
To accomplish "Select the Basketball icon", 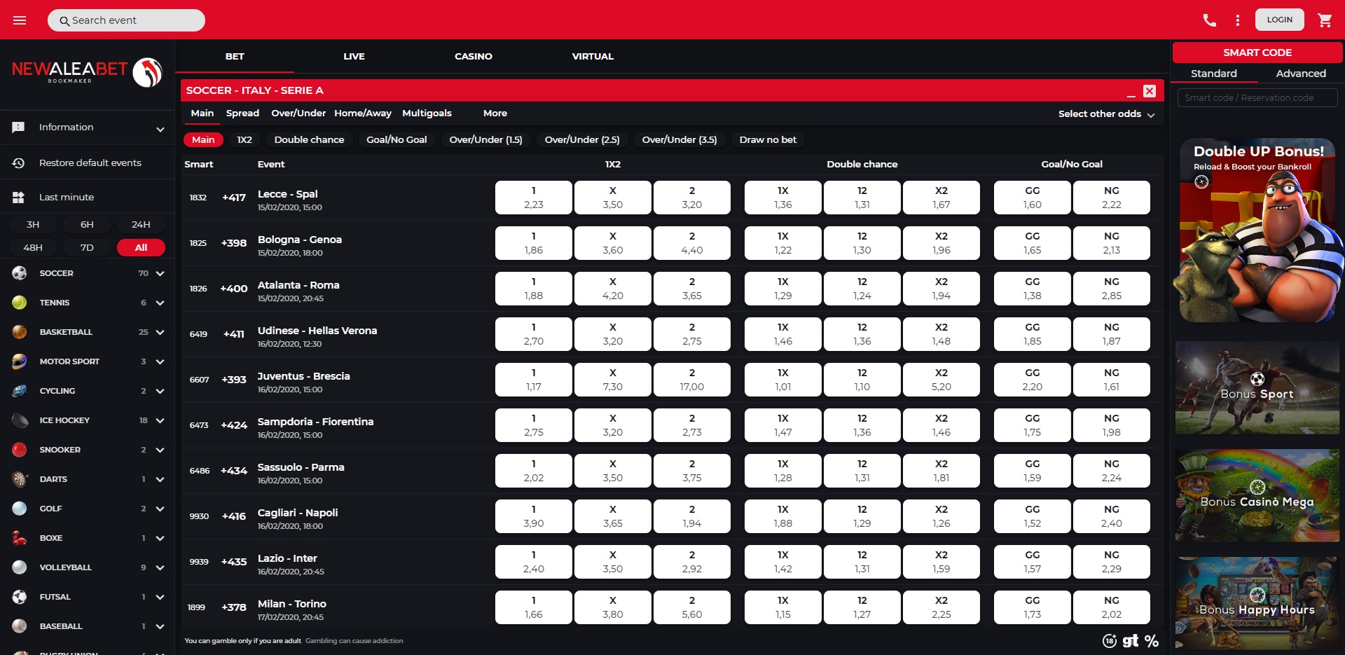I will tap(20, 332).
